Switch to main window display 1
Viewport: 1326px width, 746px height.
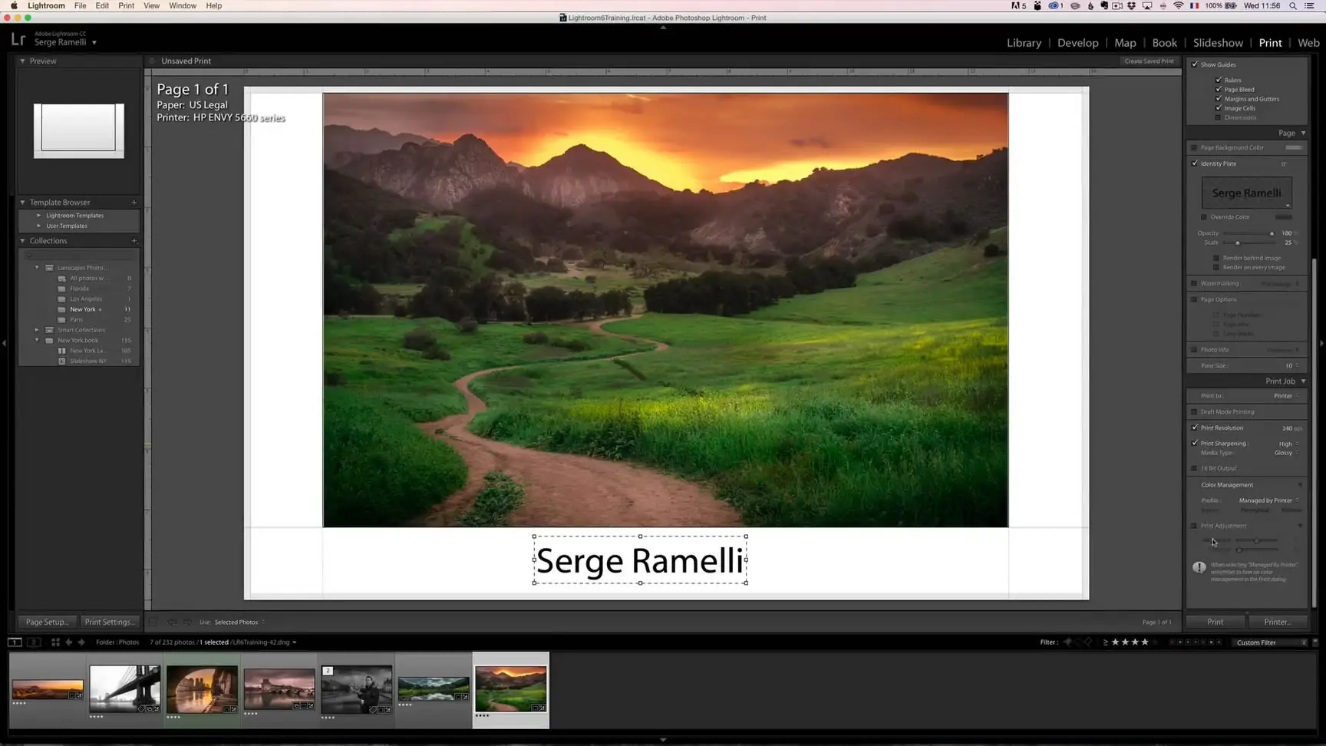[15, 642]
